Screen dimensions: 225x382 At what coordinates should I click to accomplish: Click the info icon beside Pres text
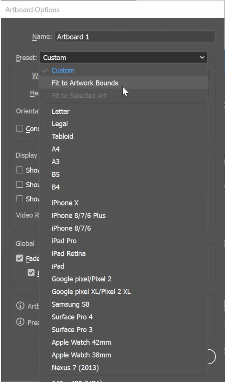[x=20, y=322]
